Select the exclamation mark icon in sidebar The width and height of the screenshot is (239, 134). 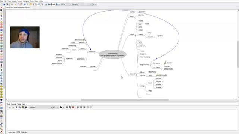tap(1, 19)
